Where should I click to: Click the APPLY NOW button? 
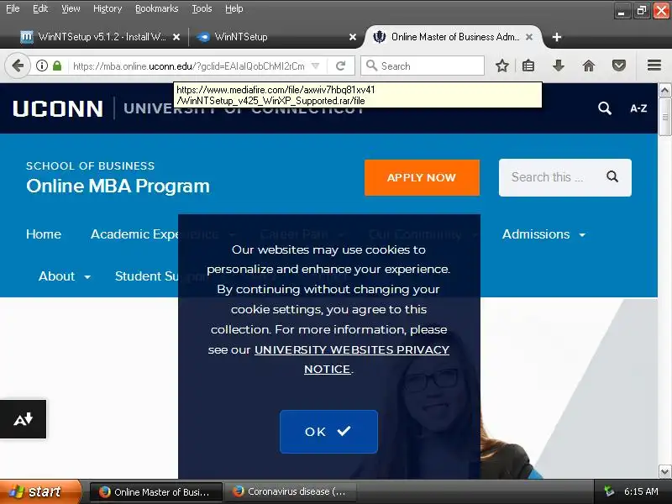click(x=422, y=178)
